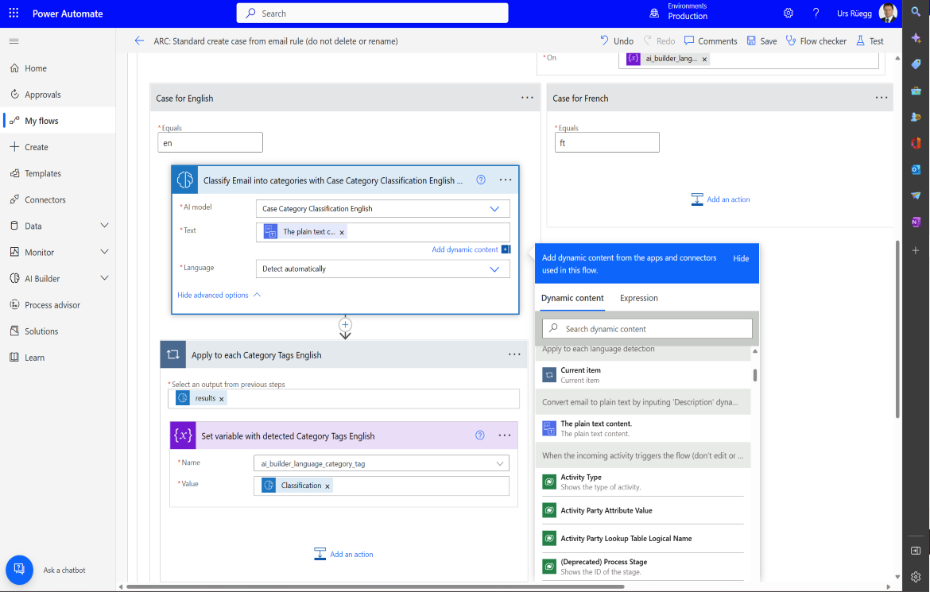The image size is (930, 592).
Task: Open the help question mark in header
Action: 816,13
